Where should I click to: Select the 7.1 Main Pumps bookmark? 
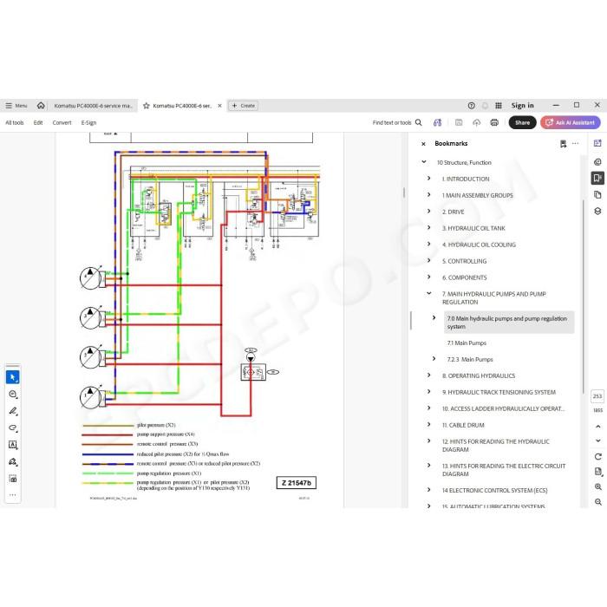467,343
